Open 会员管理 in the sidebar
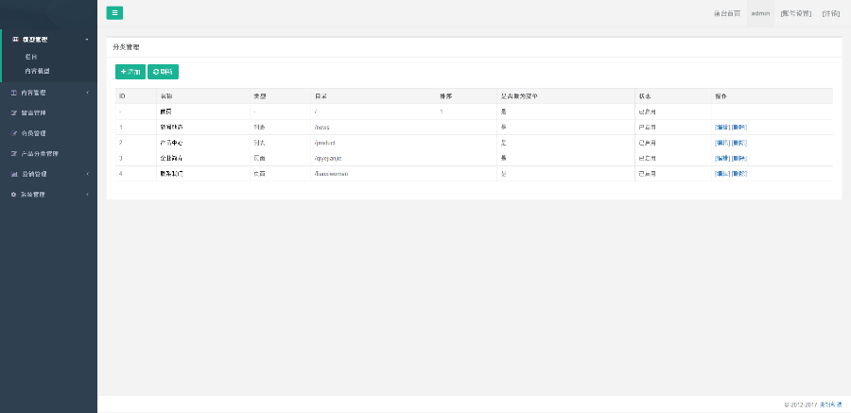 point(34,133)
